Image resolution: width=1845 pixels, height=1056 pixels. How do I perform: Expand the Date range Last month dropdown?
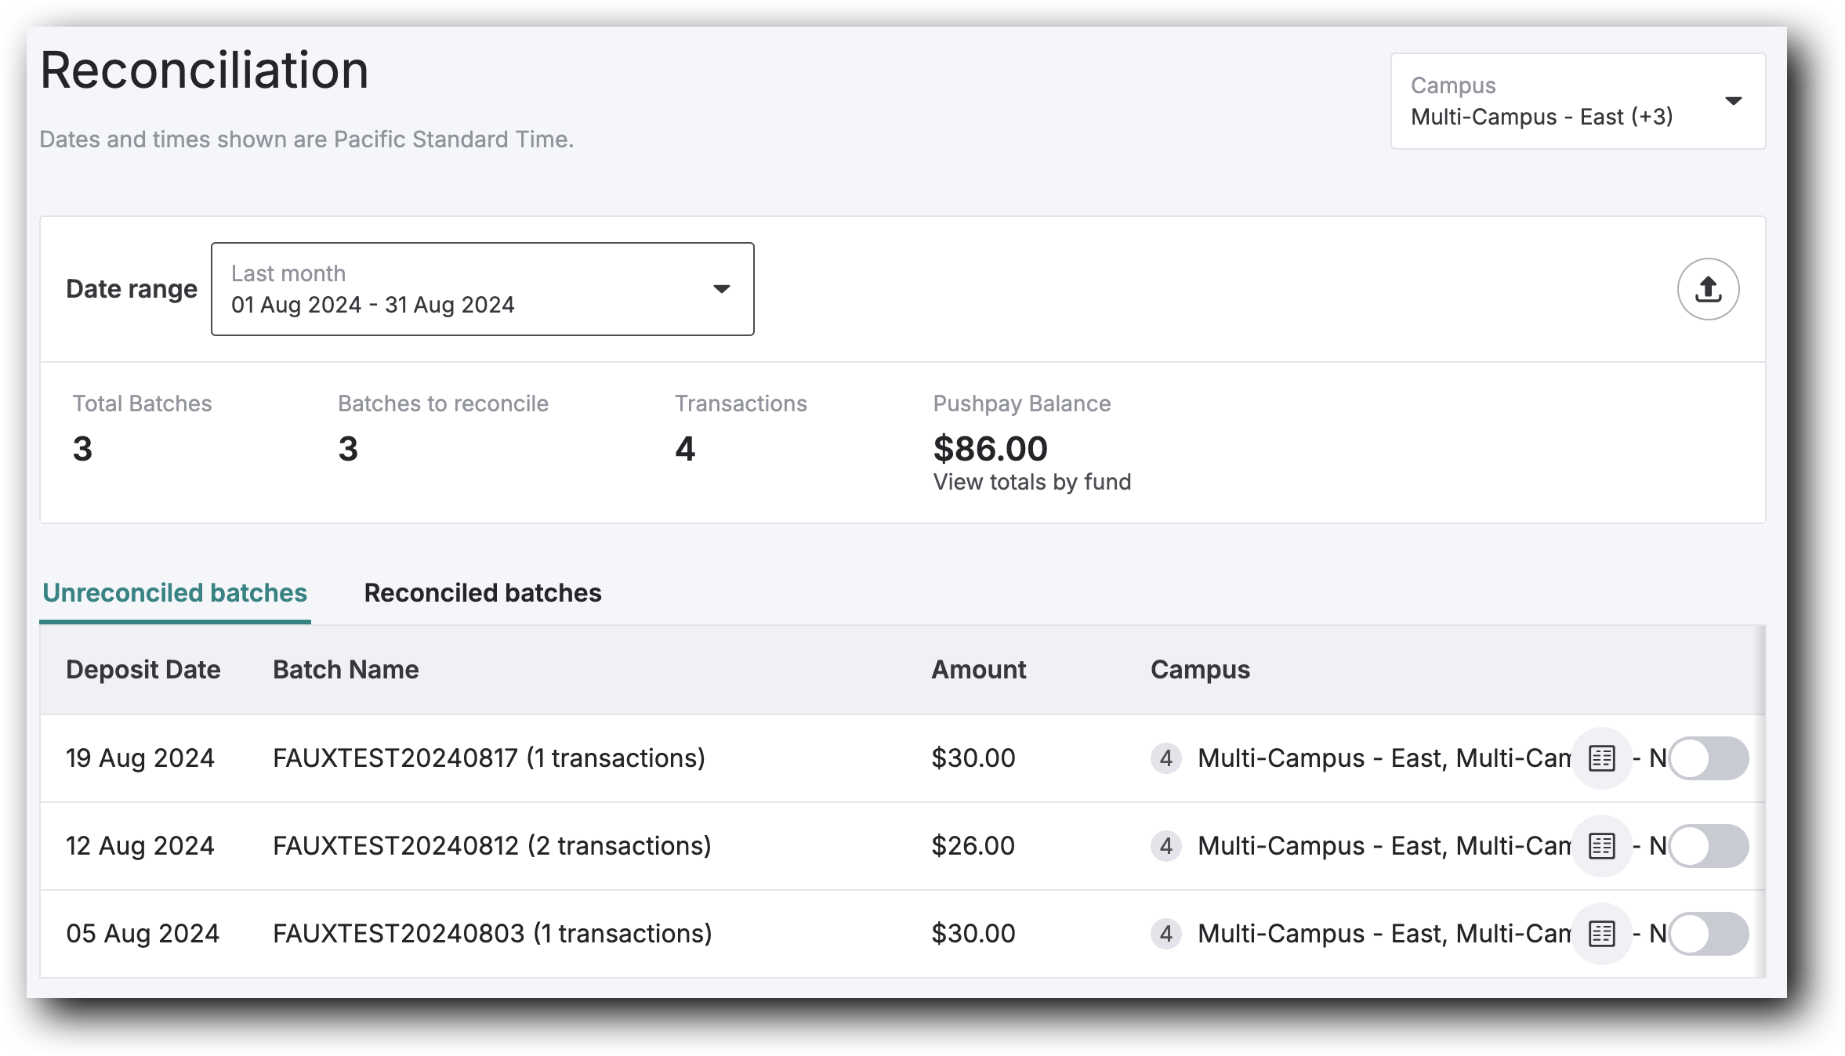pos(482,289)
